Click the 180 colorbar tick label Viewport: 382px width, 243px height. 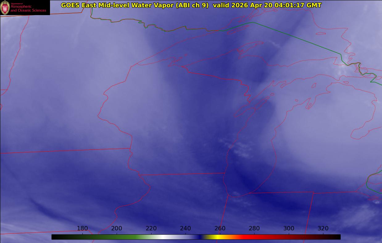[82, 229]
